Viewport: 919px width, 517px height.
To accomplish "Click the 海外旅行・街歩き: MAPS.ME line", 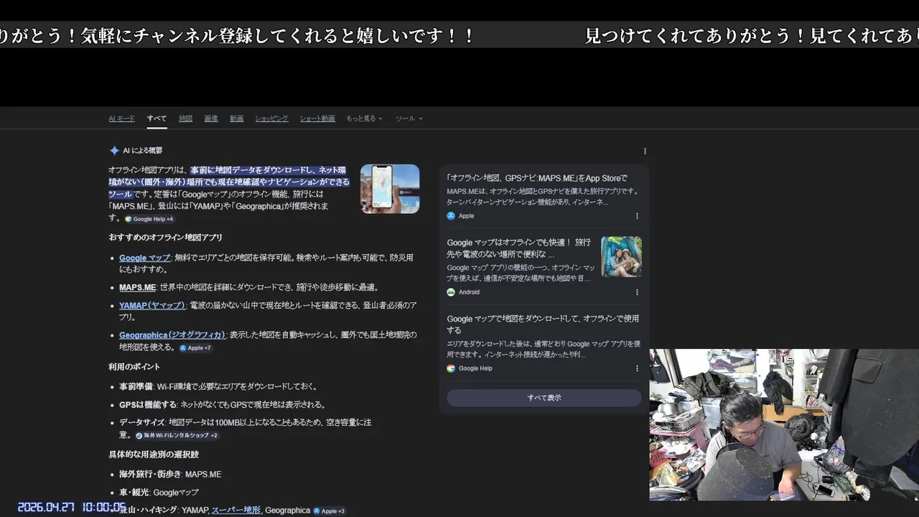I will [x=170, y=475].
